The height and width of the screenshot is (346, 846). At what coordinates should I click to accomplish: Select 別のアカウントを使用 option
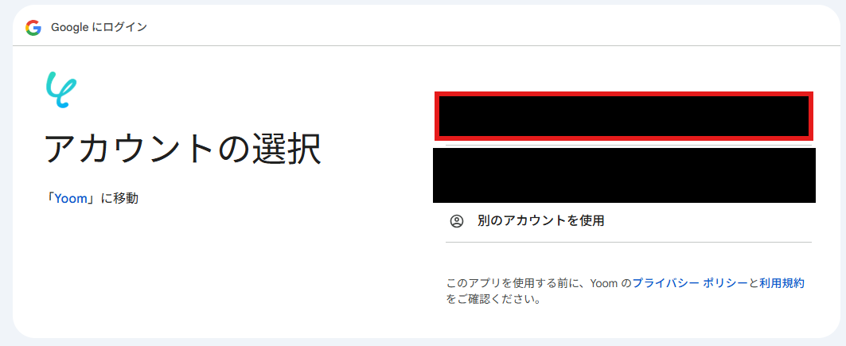[540, 221]
